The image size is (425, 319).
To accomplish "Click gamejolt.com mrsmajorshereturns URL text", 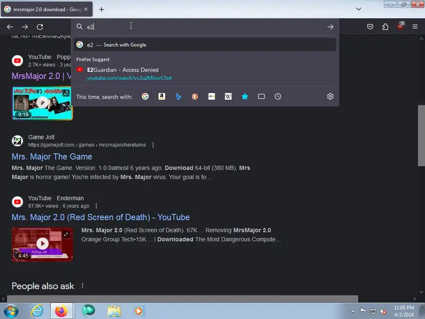I will 87,145.
